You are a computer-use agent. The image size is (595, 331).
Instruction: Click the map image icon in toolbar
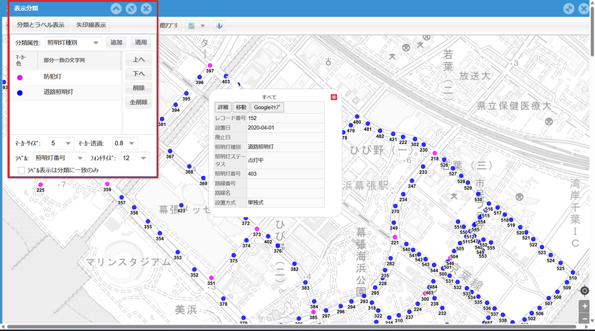coord(192,26)
